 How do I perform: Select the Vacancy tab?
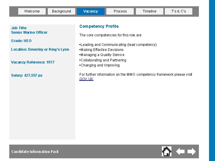click(91, 11)
